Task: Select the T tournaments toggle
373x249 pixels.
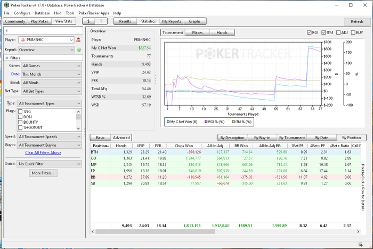Action: click(x=101, y=21)
